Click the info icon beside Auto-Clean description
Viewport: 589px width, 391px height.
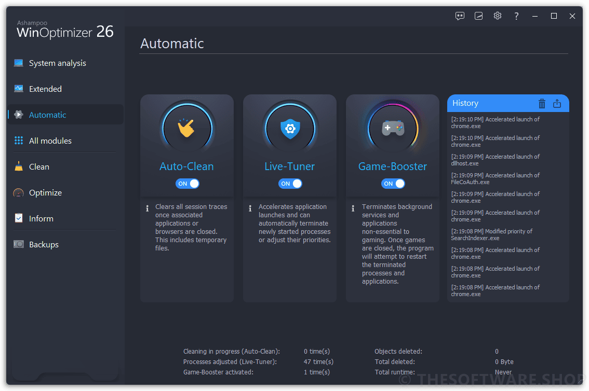tap(148, 208)
